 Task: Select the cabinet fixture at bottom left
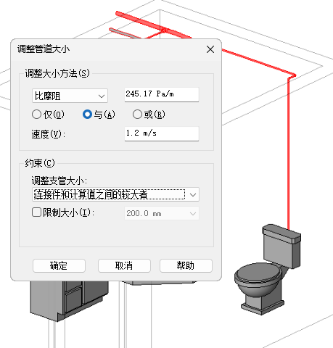tap(67, 299)
